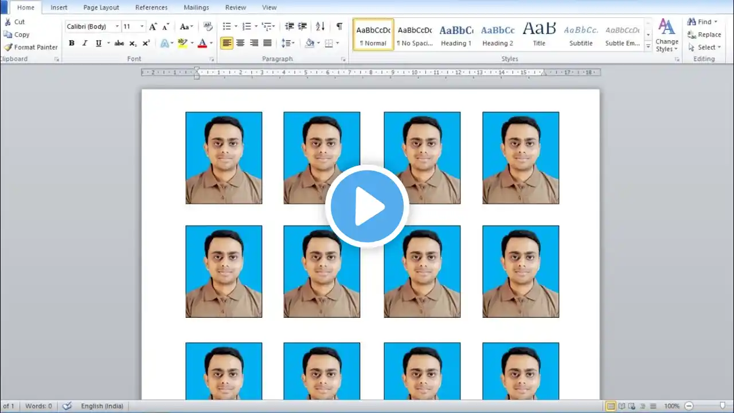Apply the Normal style

(373, 34)
